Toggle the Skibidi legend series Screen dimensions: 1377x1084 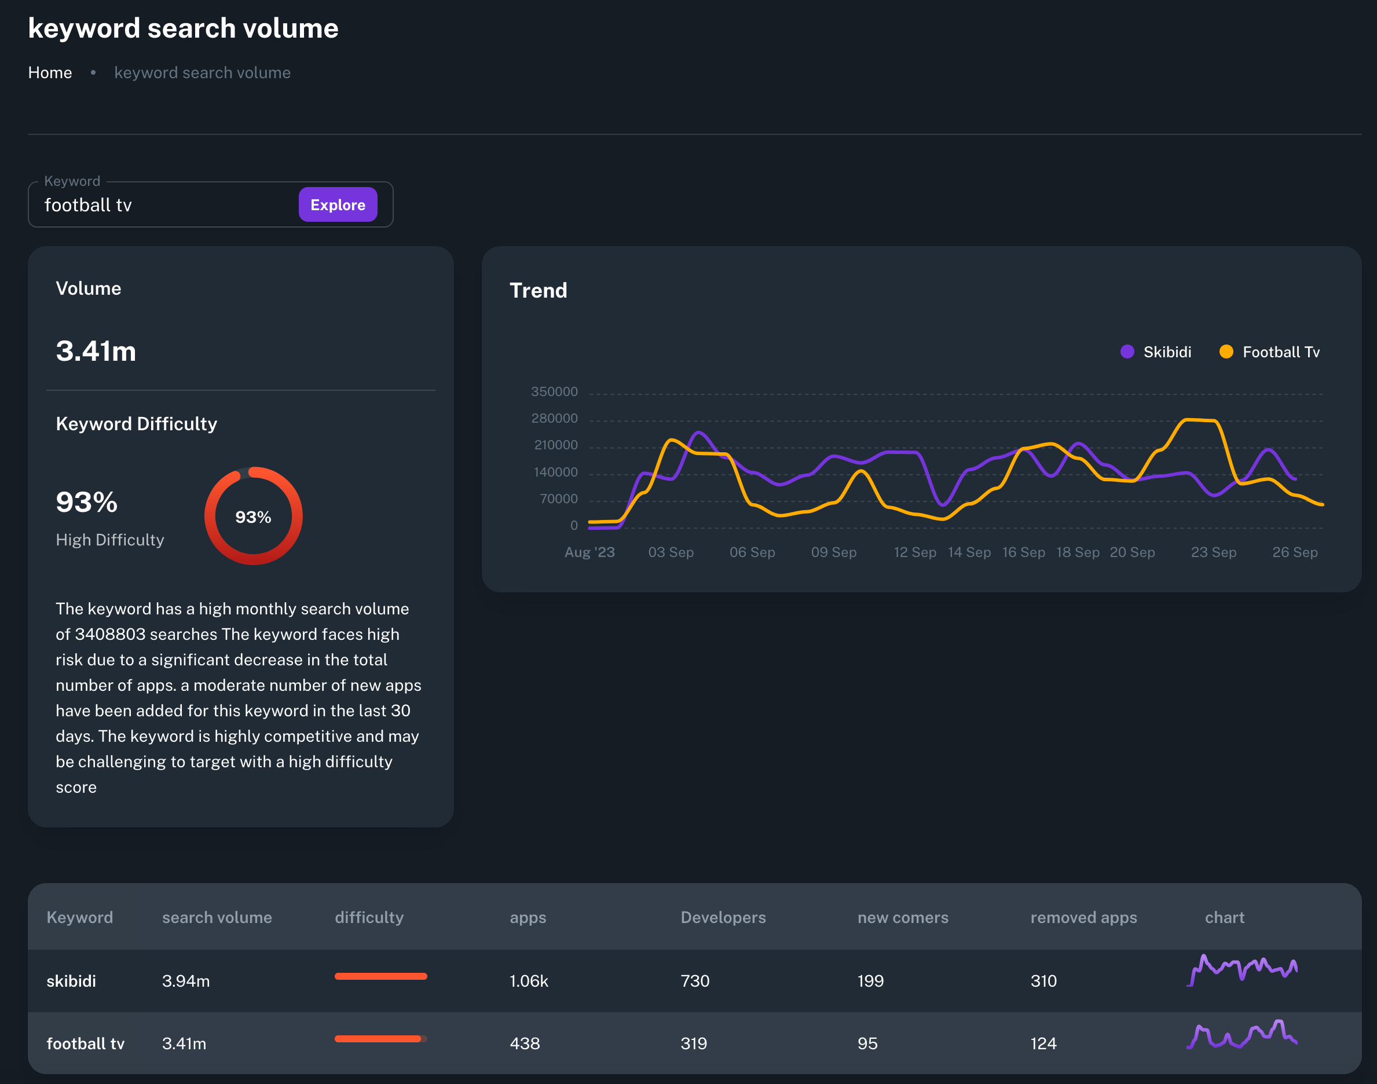point(1166,352)
